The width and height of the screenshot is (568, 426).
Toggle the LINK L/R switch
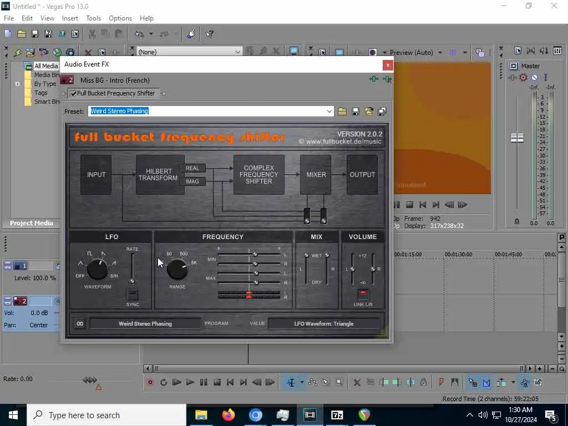[363, 294]
